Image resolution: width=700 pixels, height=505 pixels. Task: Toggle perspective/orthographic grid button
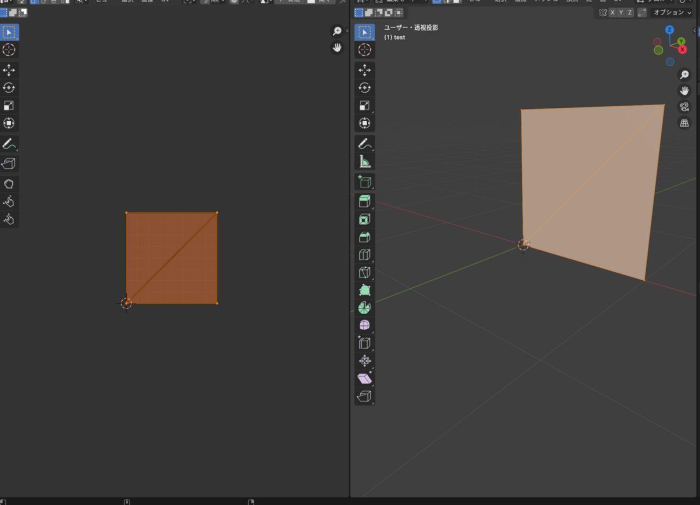[684, 123]
